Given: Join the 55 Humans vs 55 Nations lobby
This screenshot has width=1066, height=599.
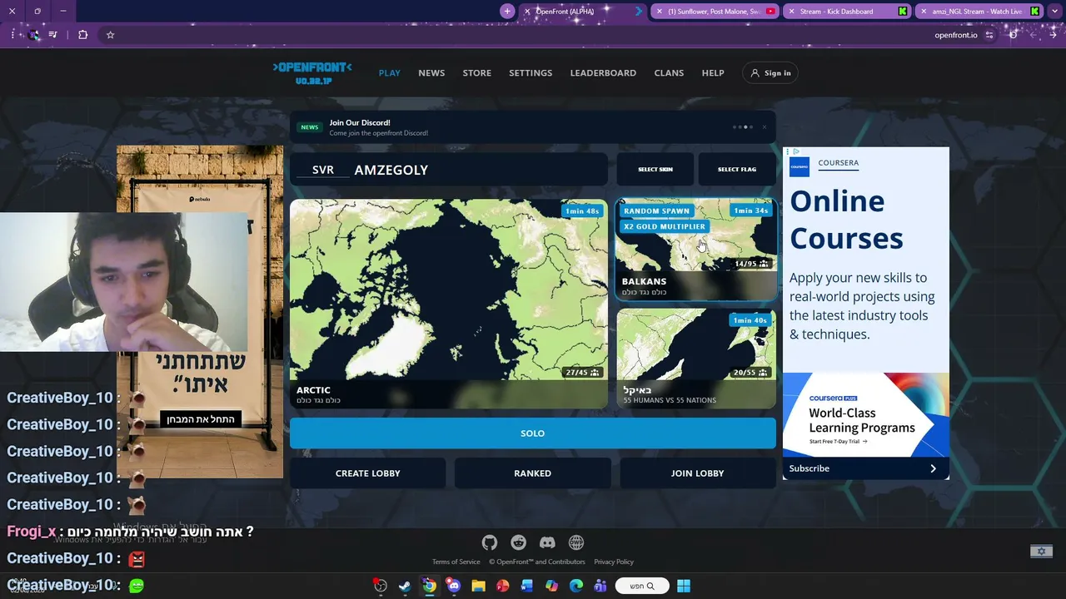Looking at the screenshot, I should click(x=696, y=359).
